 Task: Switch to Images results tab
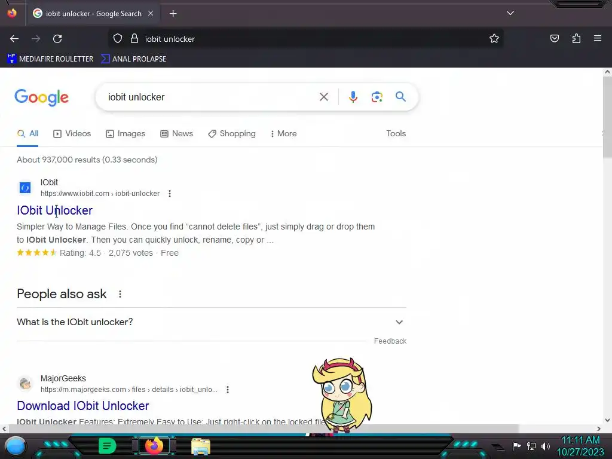(x=126, y=133)
